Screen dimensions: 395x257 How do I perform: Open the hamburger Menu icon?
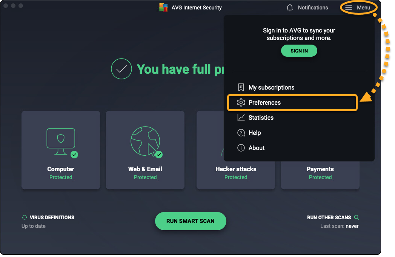coord(349,8)
